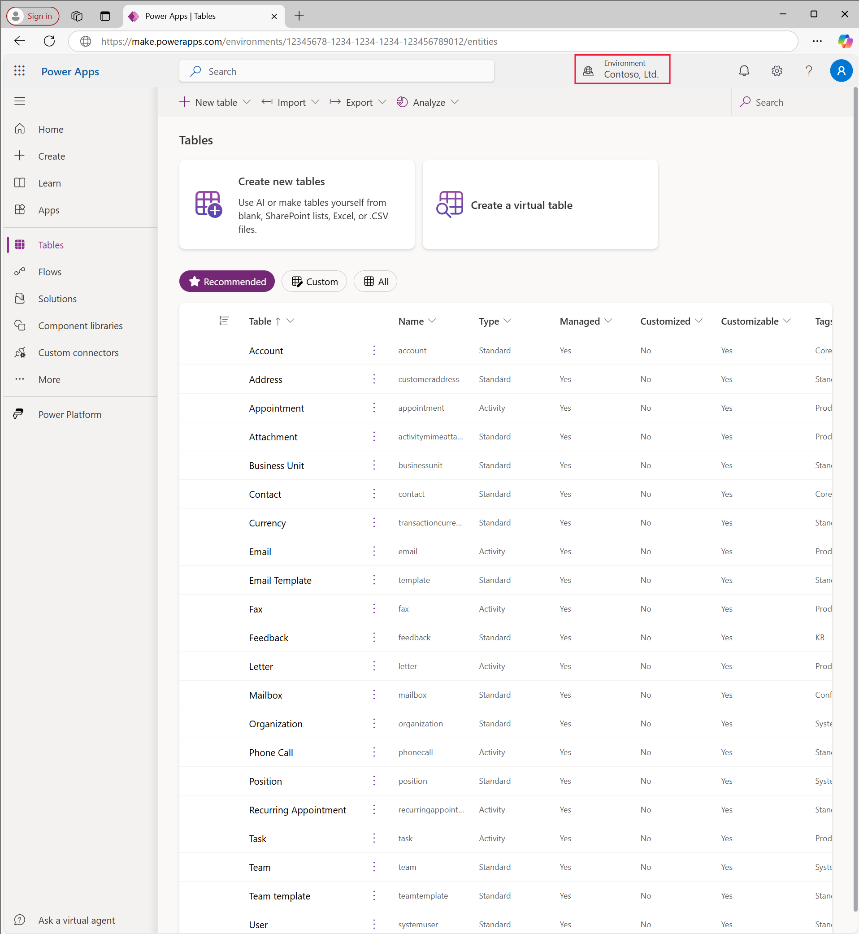This screenshot has width=859, height=934.
Task: Click the Sign in button
Action: (33, 16)
